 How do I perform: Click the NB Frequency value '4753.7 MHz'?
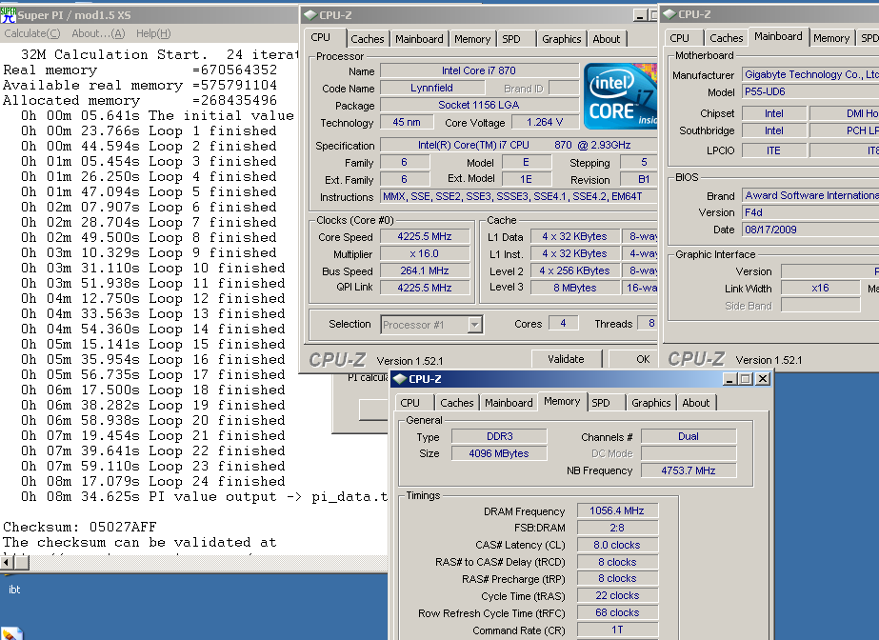[x=689, y=470]
